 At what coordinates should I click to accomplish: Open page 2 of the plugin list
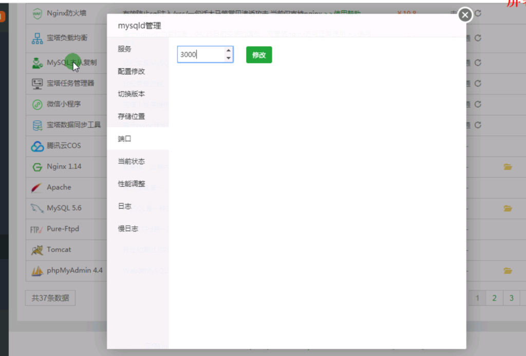point(494,297)
